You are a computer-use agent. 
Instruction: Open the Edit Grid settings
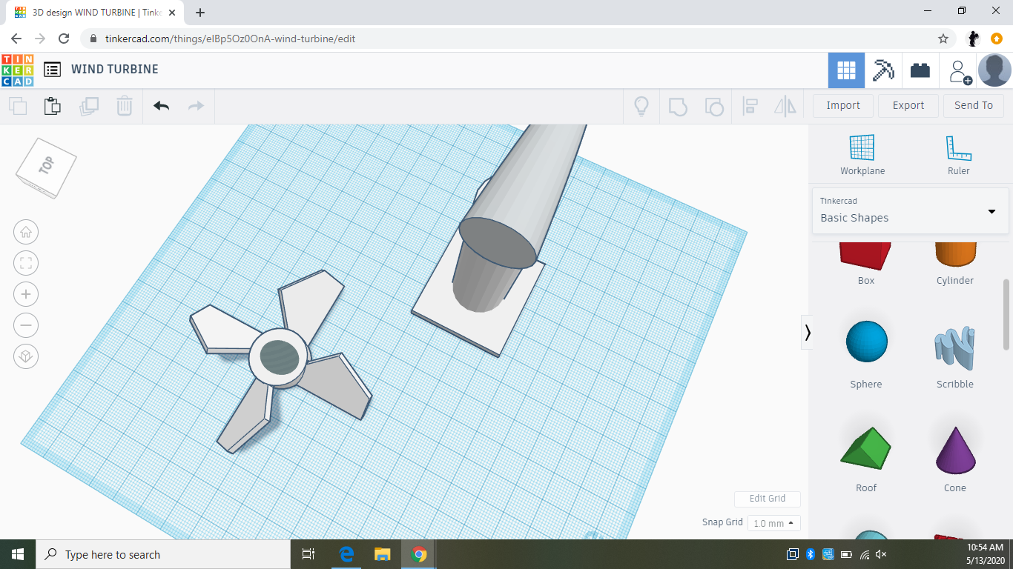767,499
